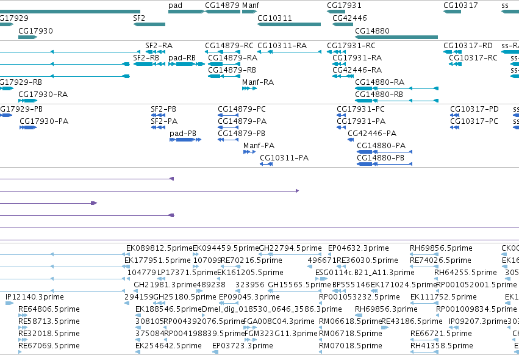Select the RE58713.5prime EST label
Image resolution: width=519 pixels, height=355 pixels.
tap(49, 321)
